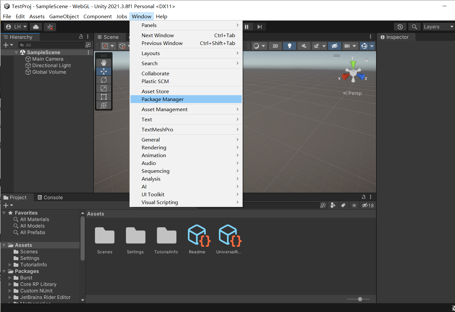Screen dimensions: 455x312
Task: Open scene effects dropdown arrow
Action: pyautogui.click(x=324, y=46)
